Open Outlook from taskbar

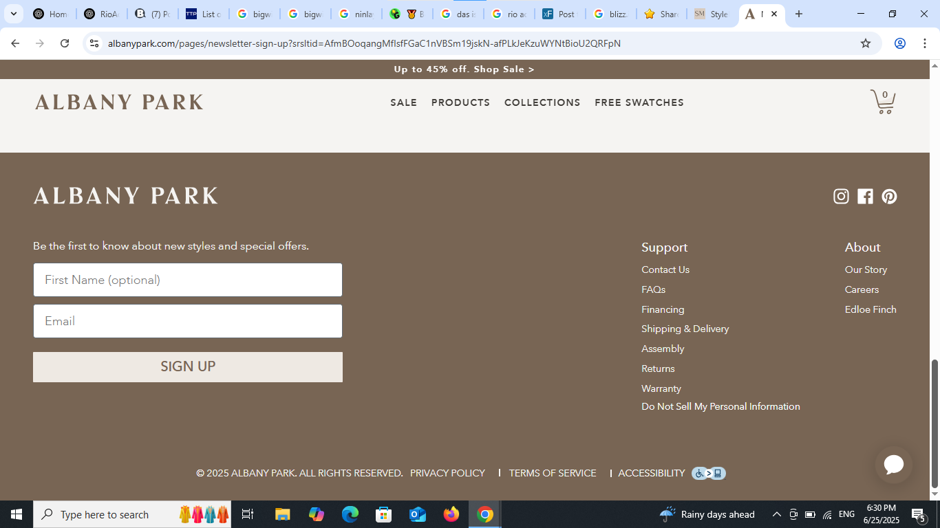(x=417, y=514)
